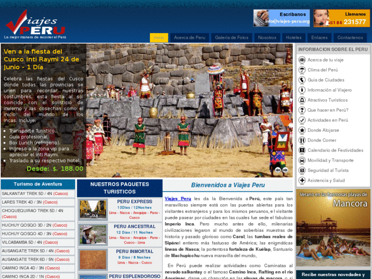Click the Viajes Peru logo
Image resolution: width=372 pixels, height=279 pixels.
[x=35, y=24]
